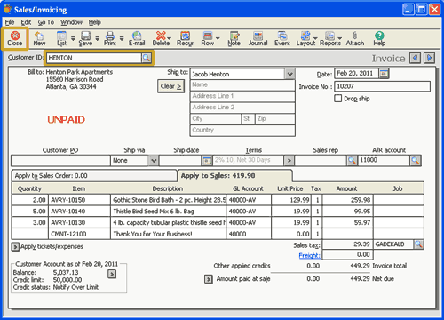Select the amount cell 259.98
The height and width of the screenshot is (320, 444).
(x=348, y=200)
